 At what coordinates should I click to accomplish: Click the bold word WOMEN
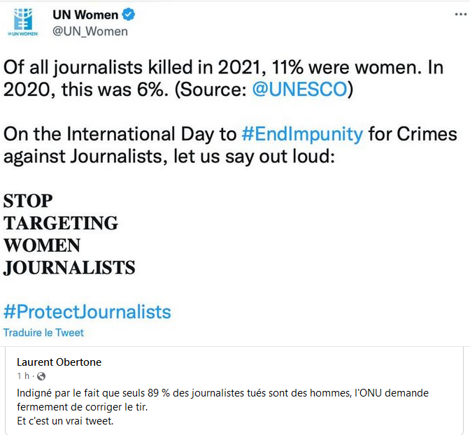42,245
